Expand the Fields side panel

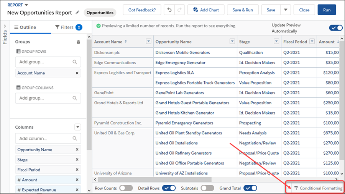tap(5, 26)
